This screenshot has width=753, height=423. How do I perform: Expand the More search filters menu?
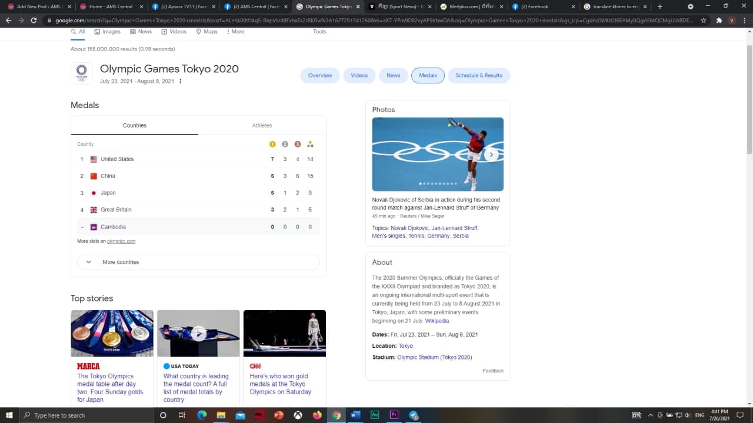(x=235, y=32)
